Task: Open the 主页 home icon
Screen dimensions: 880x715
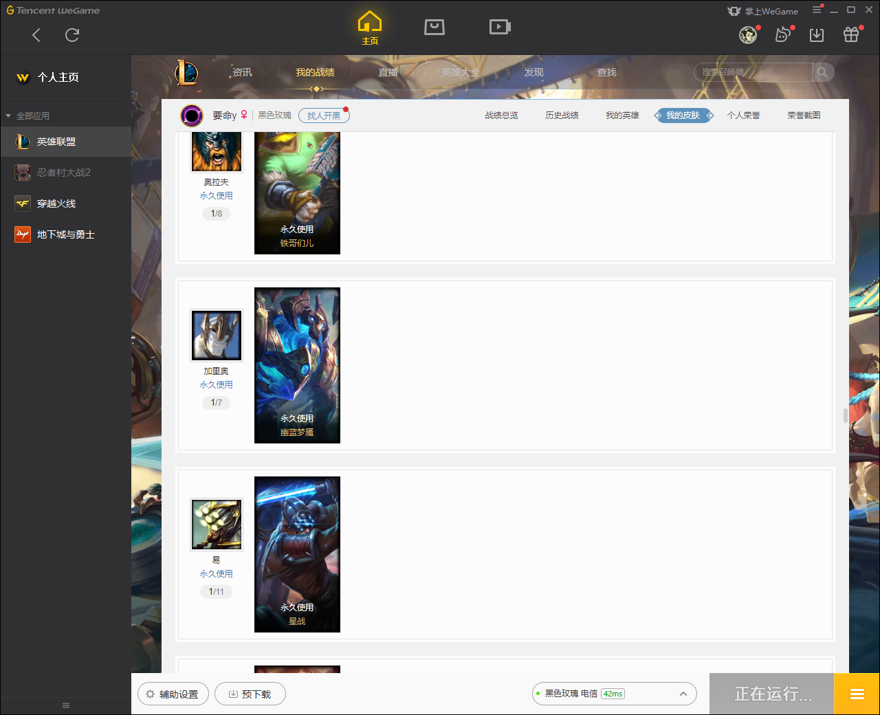Action: tap(370, 28)
